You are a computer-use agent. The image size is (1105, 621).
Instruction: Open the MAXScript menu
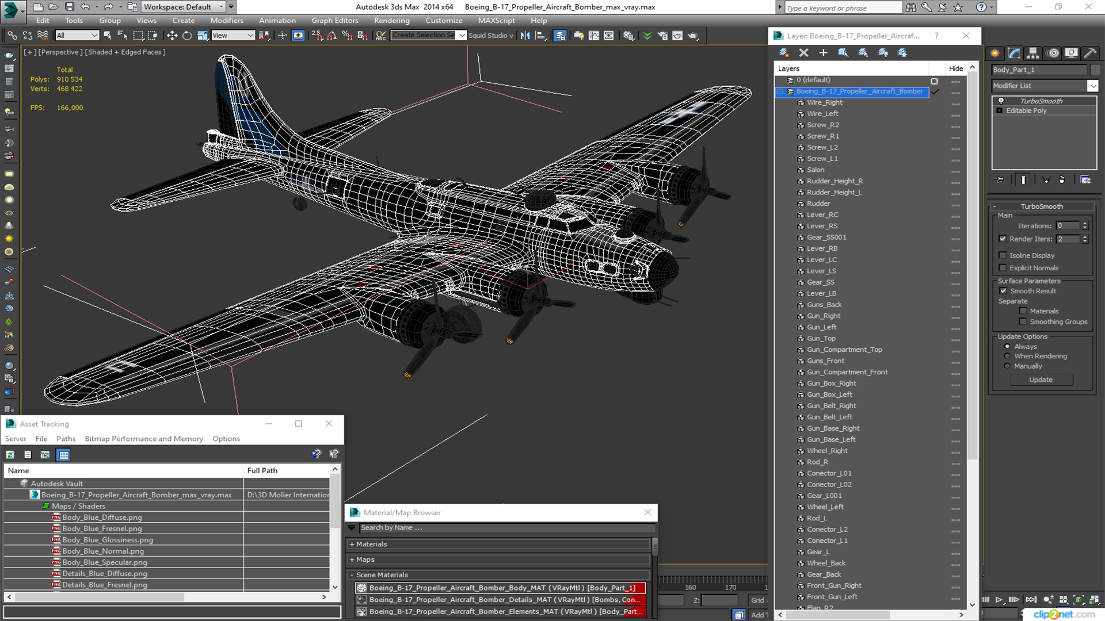(x=496, y=21)
